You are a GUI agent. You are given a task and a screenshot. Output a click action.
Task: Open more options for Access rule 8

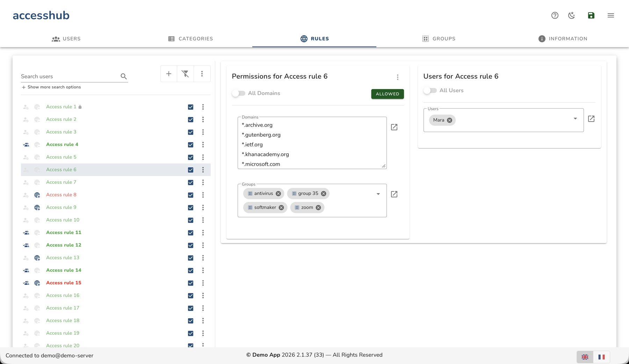[203, 195]
